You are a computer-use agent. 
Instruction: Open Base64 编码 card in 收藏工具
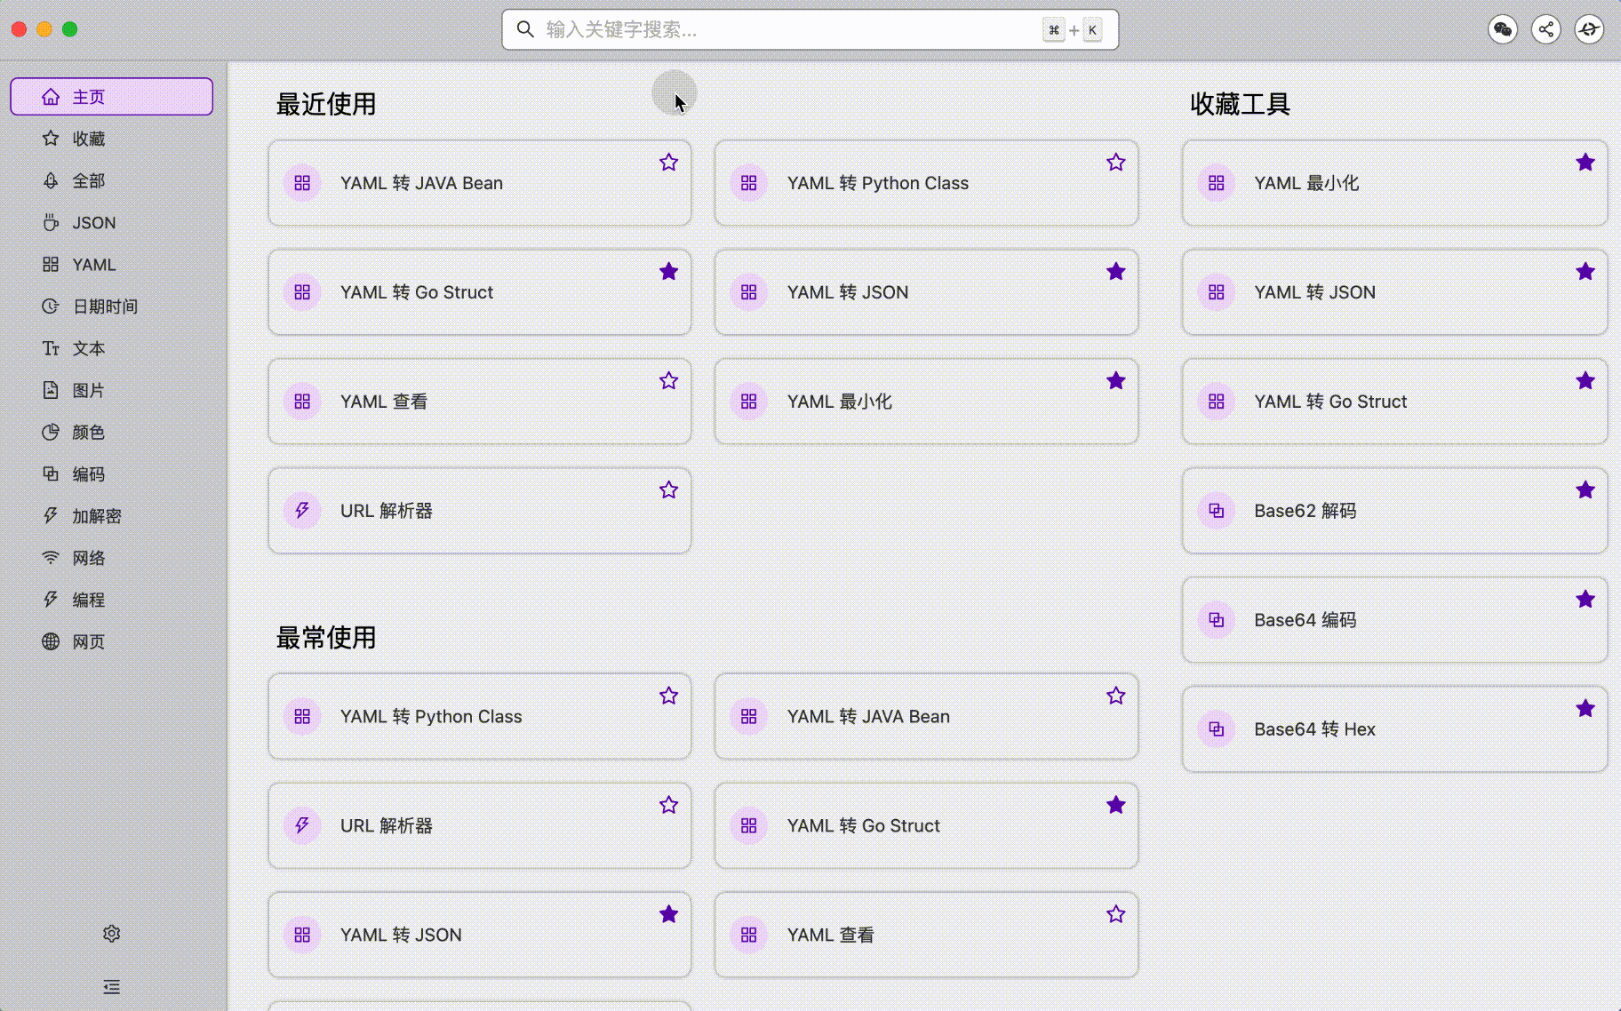point(1395,620)
